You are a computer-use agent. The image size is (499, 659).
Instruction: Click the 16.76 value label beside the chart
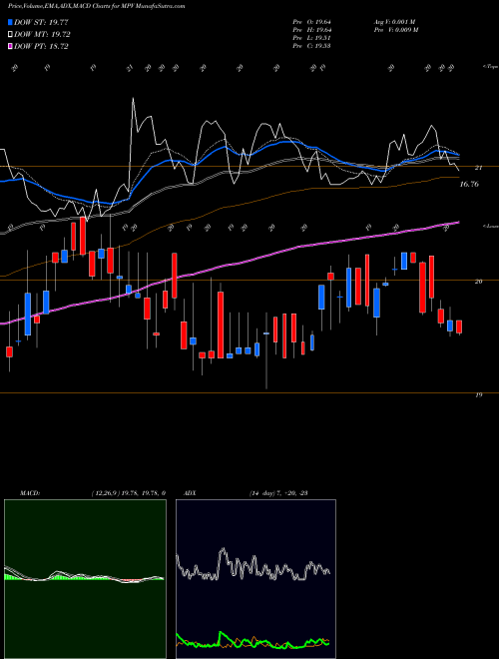469,184
